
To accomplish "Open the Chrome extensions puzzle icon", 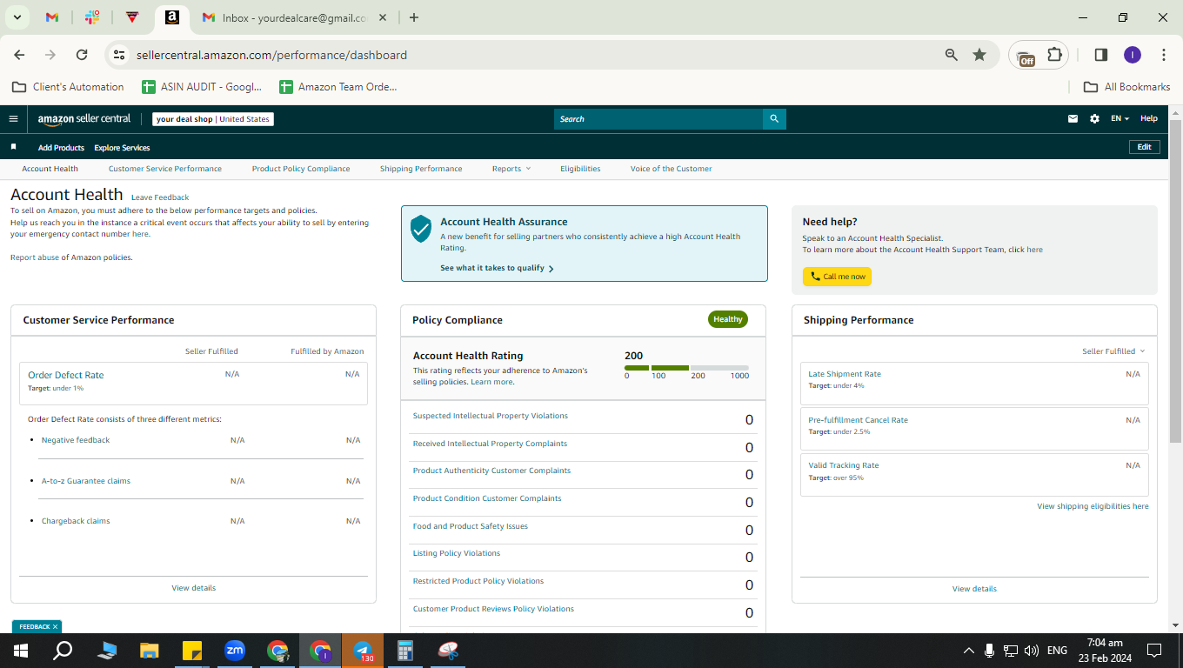I will [x=1054, y=55].
